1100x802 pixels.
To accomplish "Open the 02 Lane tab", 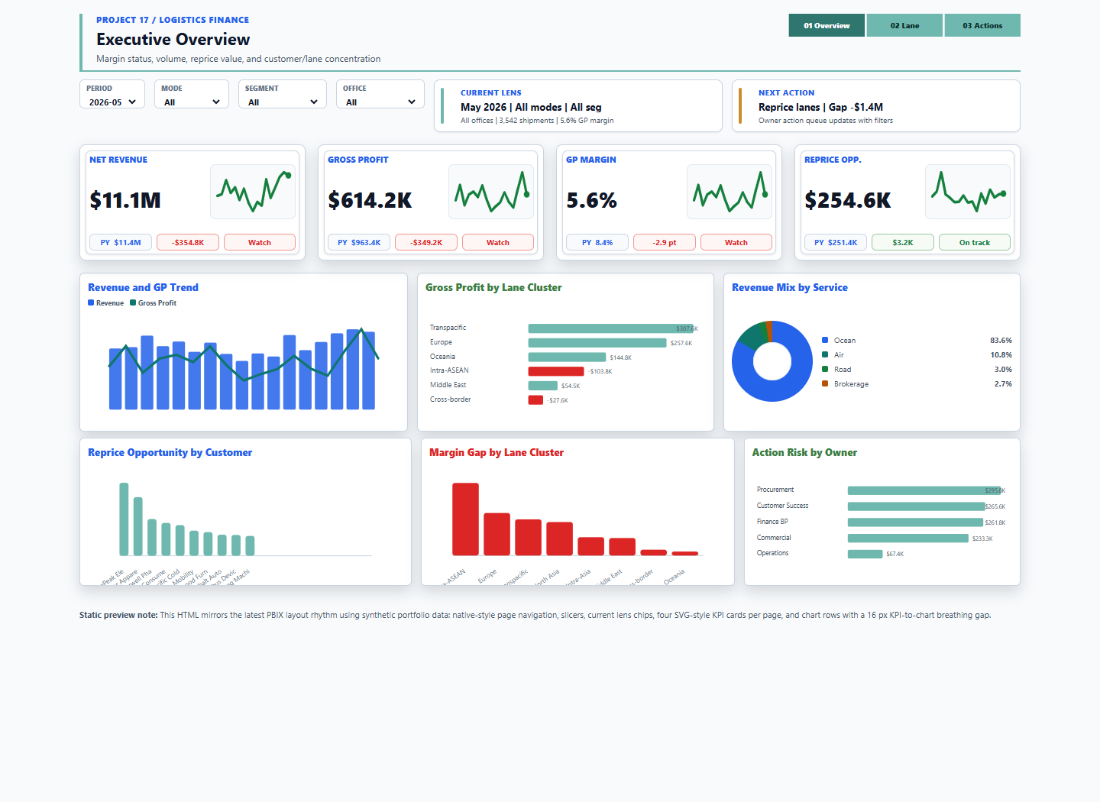I will (x=905, y=25).
